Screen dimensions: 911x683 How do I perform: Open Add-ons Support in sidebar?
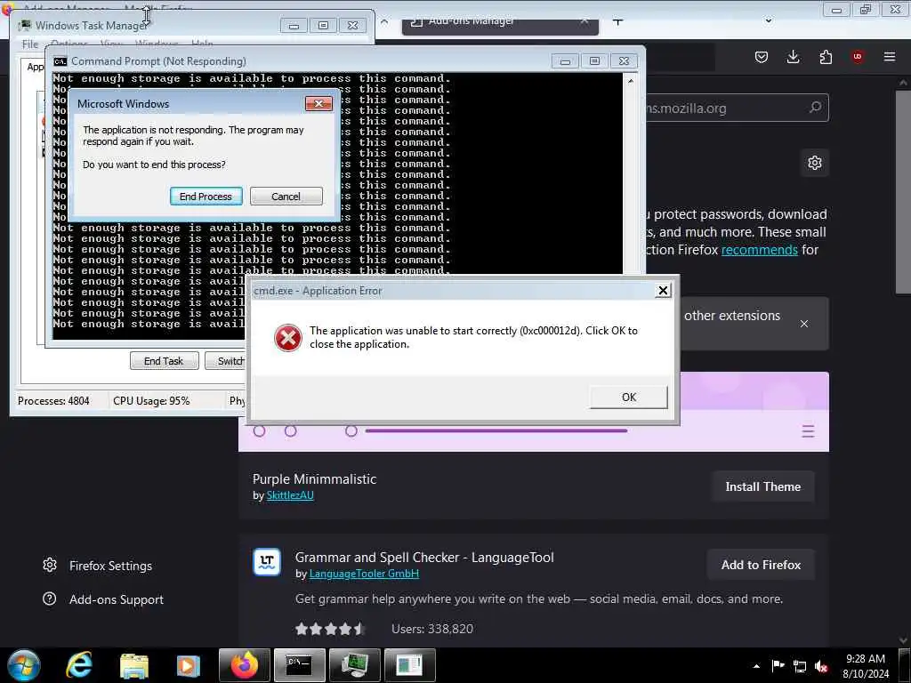coord(117,599)
